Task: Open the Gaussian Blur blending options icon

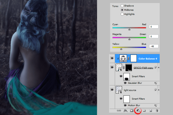Action: (156, 83)
